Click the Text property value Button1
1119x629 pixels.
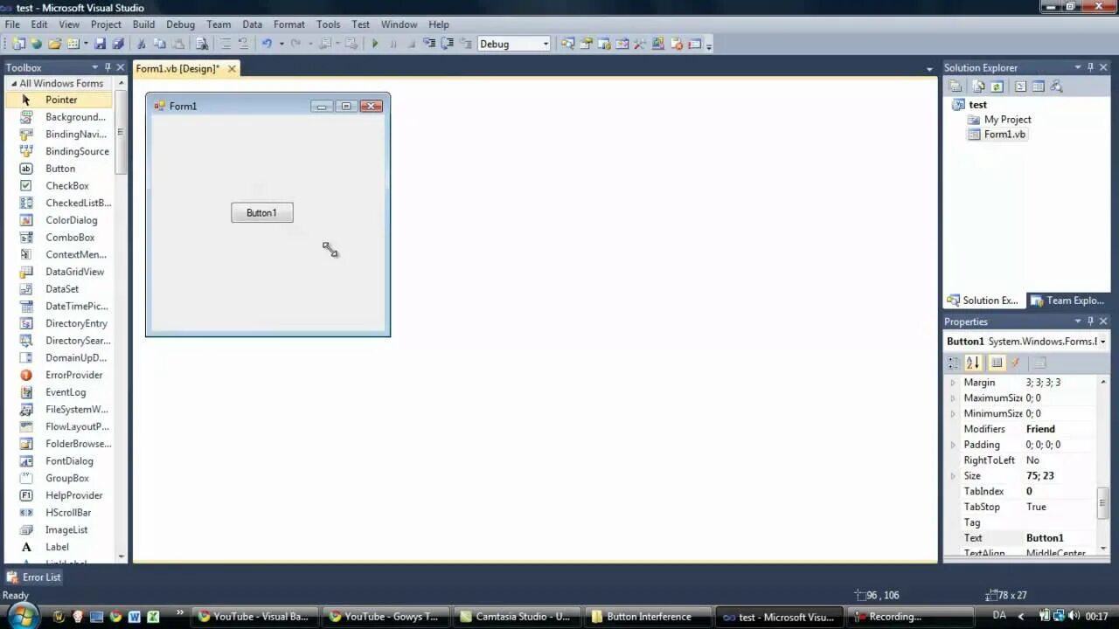[1045, 538]
